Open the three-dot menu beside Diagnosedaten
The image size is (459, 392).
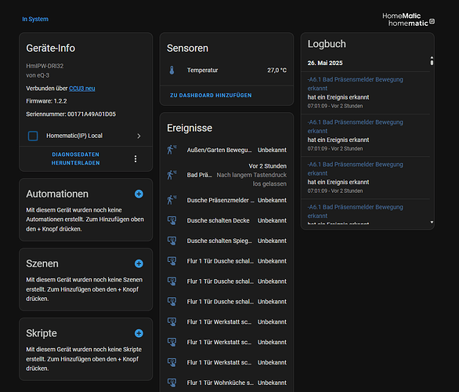[136, 159]
